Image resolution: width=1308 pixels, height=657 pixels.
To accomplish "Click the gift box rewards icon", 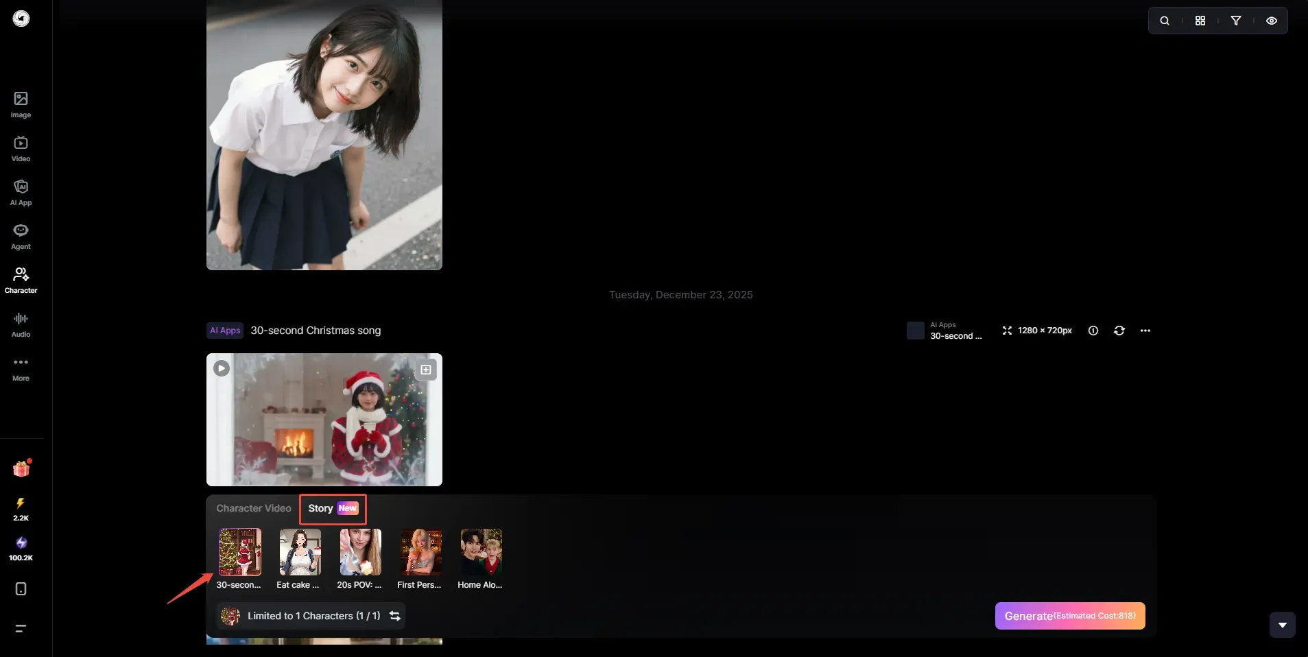I will 21,469.
